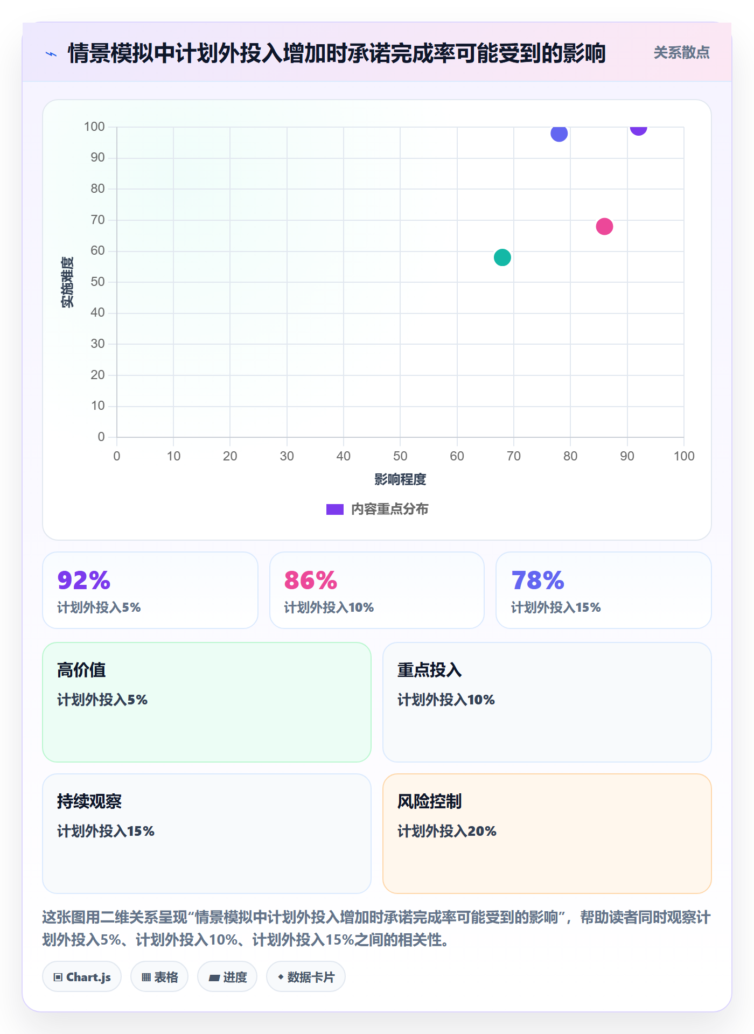
Task: Click the blue scatter point near 78
Action: point(559,134)
